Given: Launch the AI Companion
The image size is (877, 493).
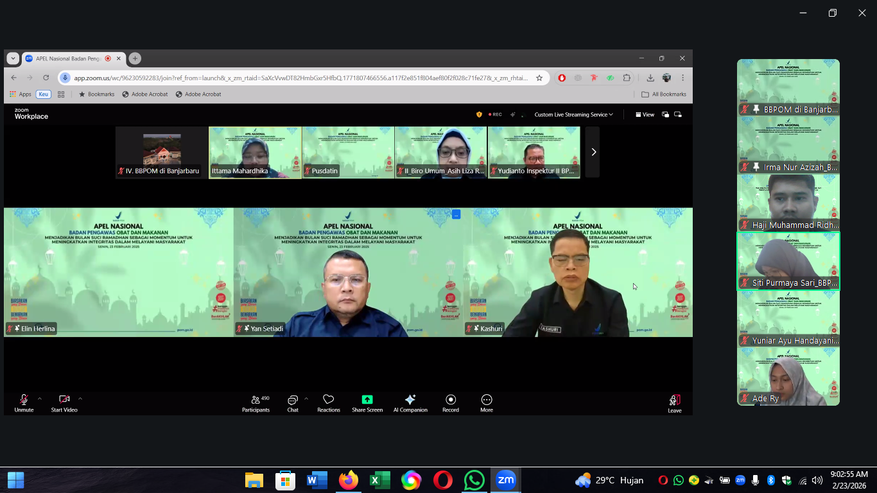Looking at the screenshot, I should coord(410,402).
